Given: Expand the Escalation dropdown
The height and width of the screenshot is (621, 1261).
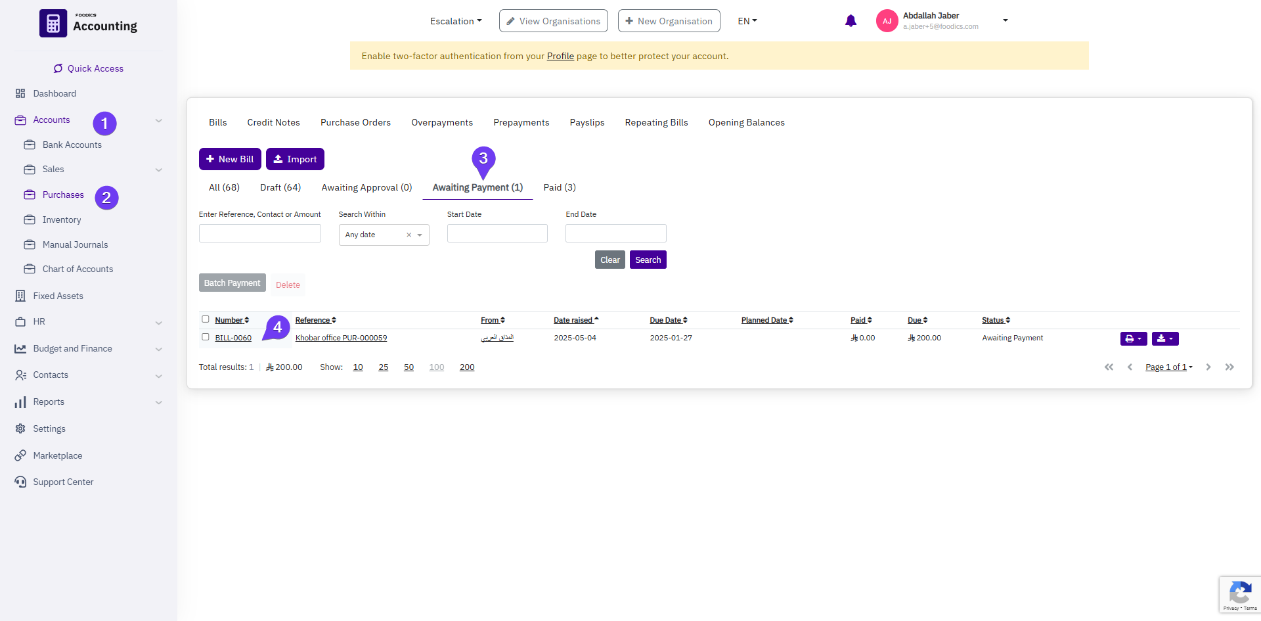Looking at the screenshot, I should click(456, 21).
